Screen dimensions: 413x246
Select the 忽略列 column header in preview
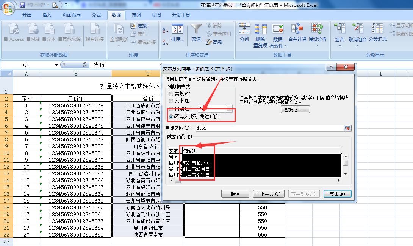coord(189,151)
